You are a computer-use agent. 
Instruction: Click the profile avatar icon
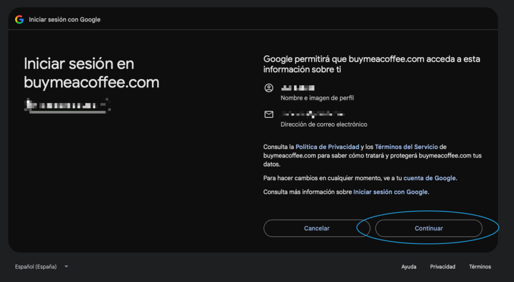[x=269, y=88]
